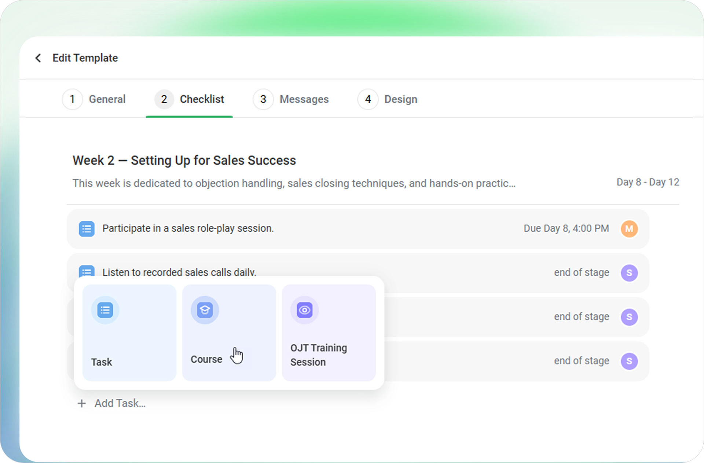The height and width of the screenshot is (463, 704).
Task: Click the Add Task... field
Action: (120, 403)
